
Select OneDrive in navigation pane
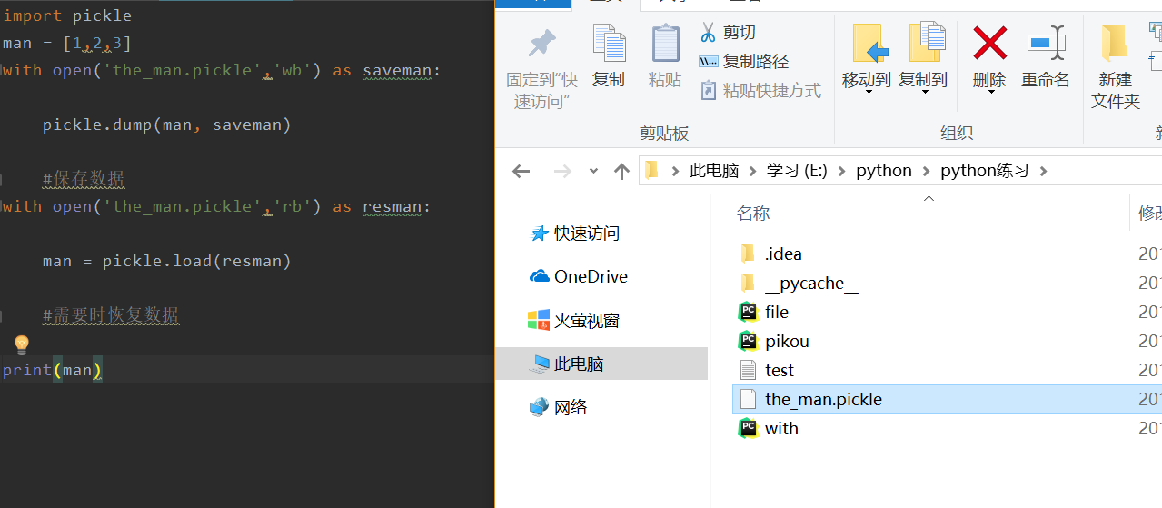[579, 276]
